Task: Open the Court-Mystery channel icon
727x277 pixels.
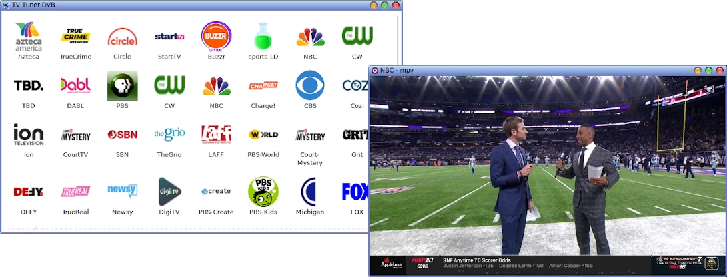Action: pos(310,135)
